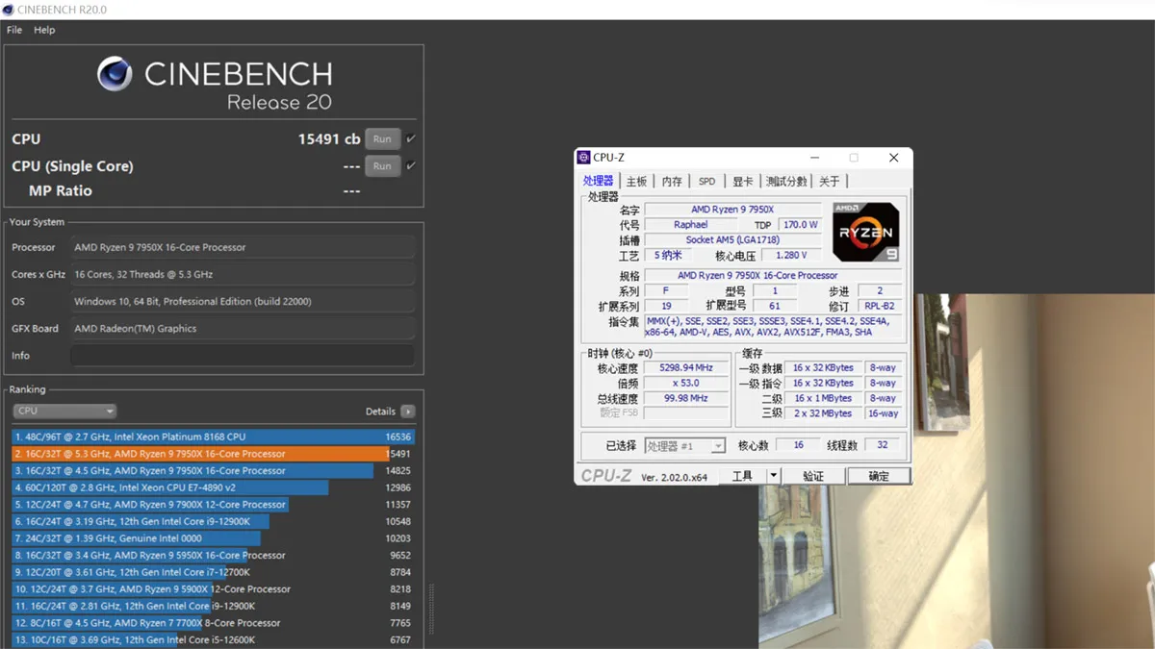
Task: Click the 三级 cache 2 x 32 MBytes value
Action: pos(823,413)
